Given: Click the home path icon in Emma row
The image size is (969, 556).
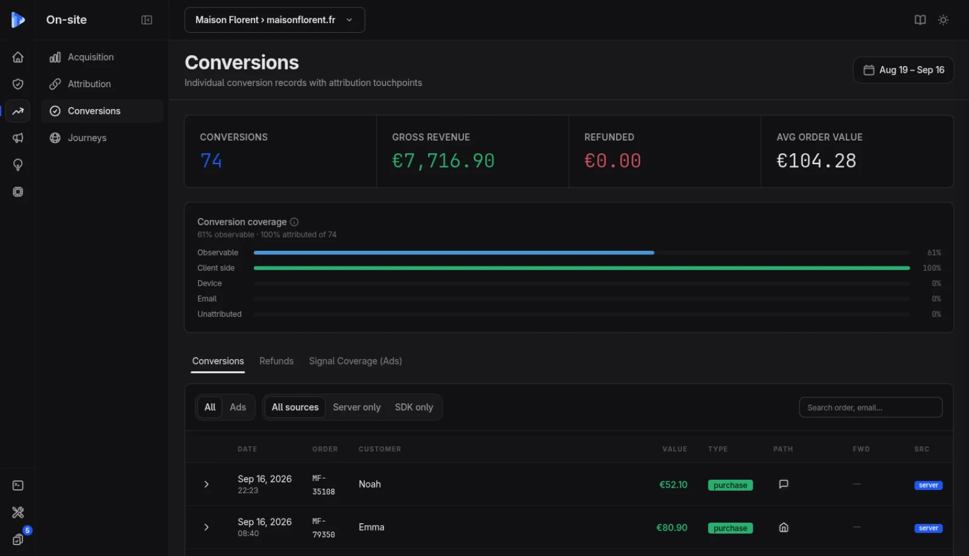Looking at the screenshot, I should (x=783, y=528).
